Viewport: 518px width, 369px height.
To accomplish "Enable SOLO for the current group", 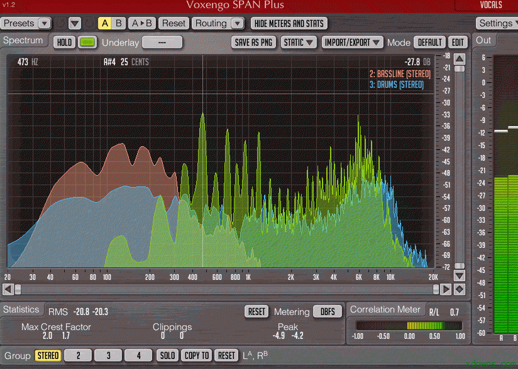I will 167,355.
